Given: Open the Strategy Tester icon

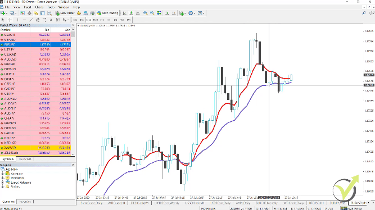Looking at the screenshot, I should pyautogui.click(x=49, y=13).
